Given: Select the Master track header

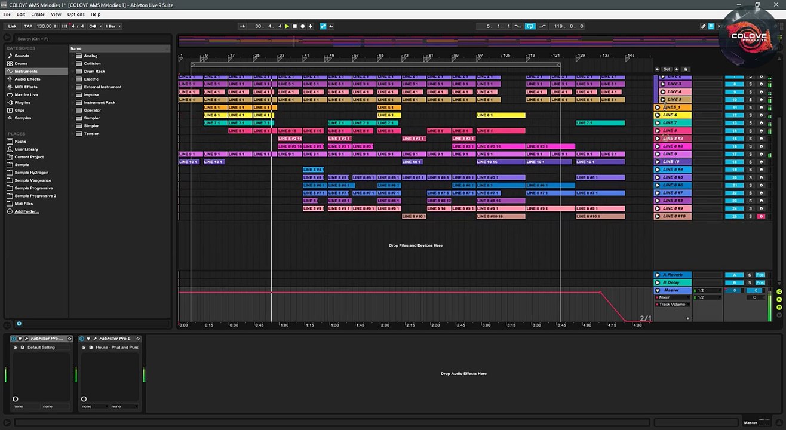Looking at the screenshot, I should pos(673,290).
